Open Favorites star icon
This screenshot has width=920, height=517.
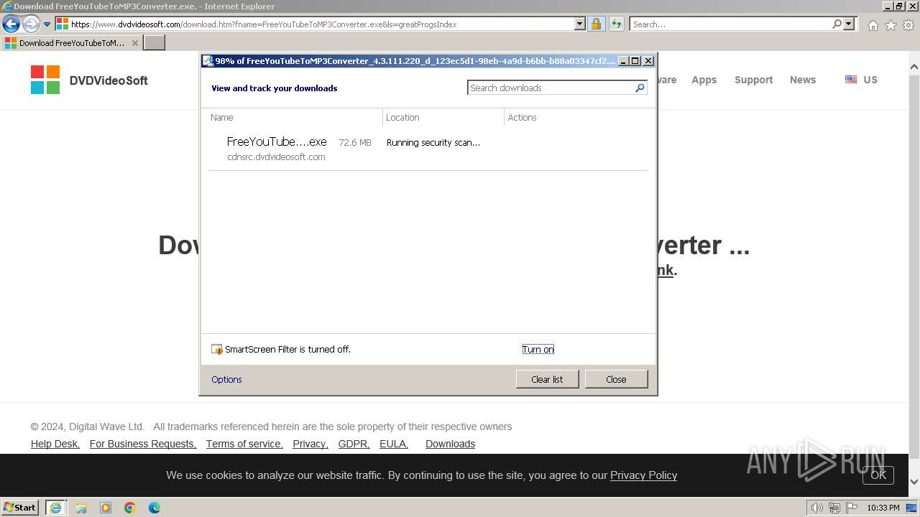tap(891, 25)
